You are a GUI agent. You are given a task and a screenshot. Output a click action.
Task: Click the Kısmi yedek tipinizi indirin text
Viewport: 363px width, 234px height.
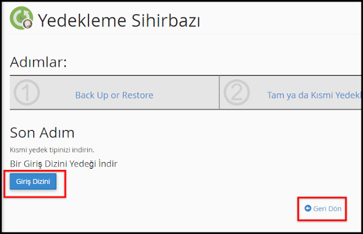[x=52, y=150]
